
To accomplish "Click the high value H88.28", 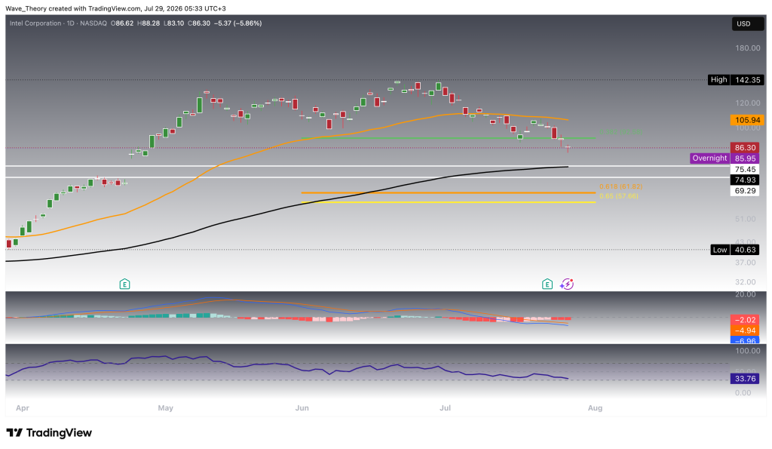I will (149, 23).
